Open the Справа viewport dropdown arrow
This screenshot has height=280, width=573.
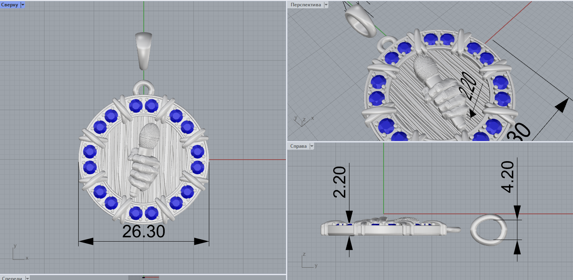pyautogui.click(x=311, y=146)
